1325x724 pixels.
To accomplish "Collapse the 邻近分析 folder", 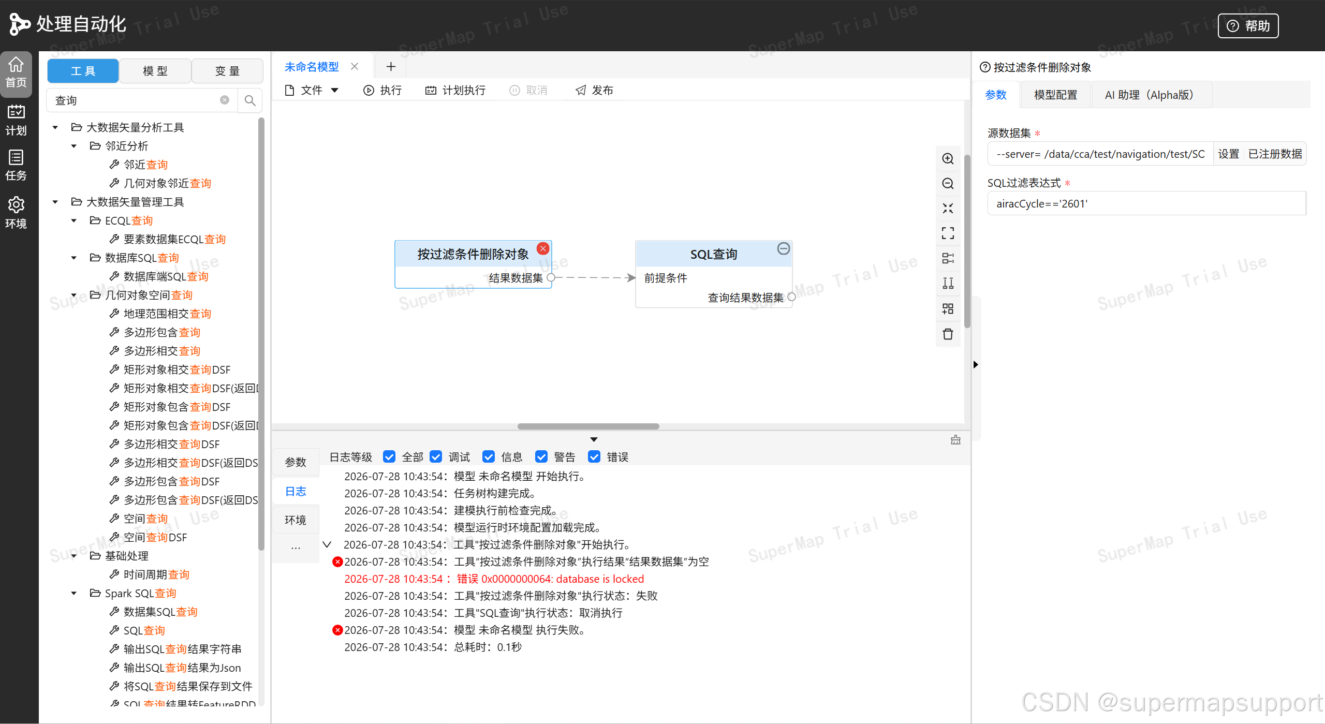I will 73,146.
